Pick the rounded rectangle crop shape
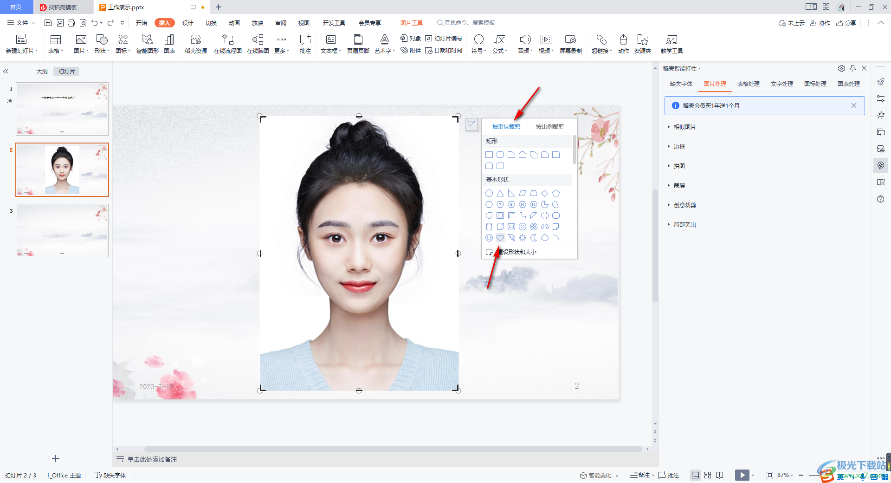 pyautogui.click(x=500, y=155)
